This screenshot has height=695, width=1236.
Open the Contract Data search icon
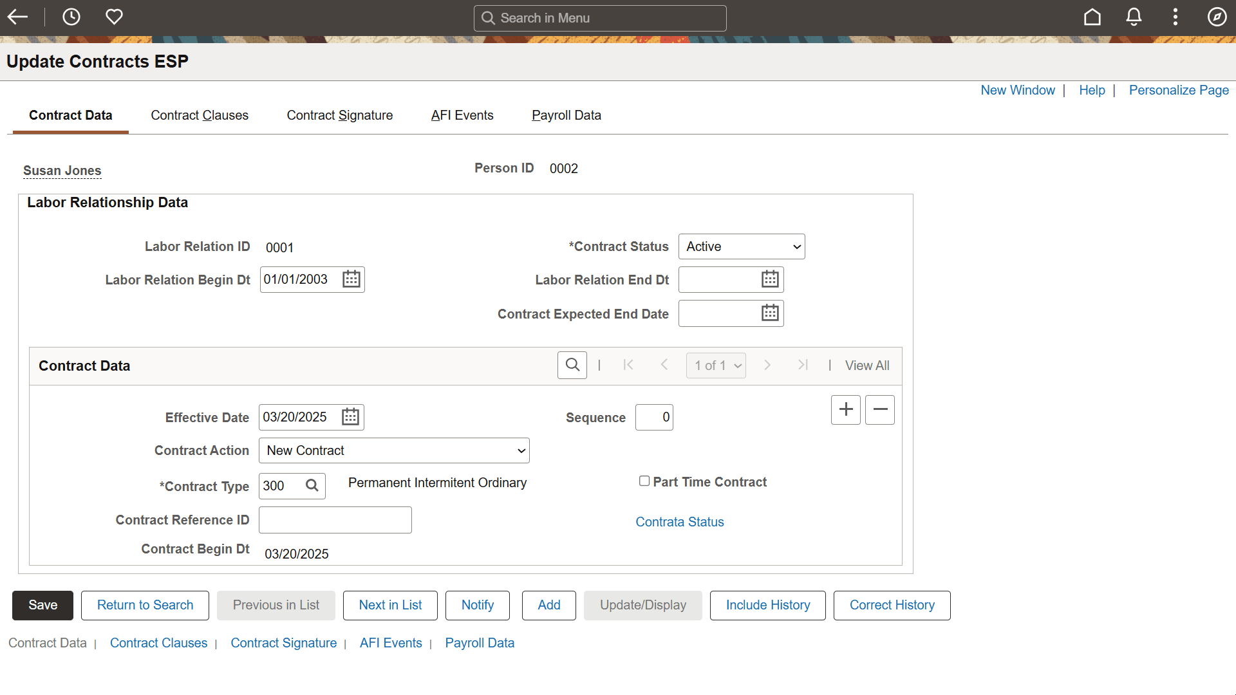click(x=572, y=365)
